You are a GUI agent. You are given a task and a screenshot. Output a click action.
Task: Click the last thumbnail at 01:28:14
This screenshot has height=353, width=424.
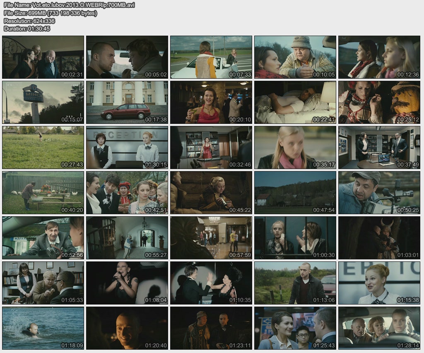point(379,328)
